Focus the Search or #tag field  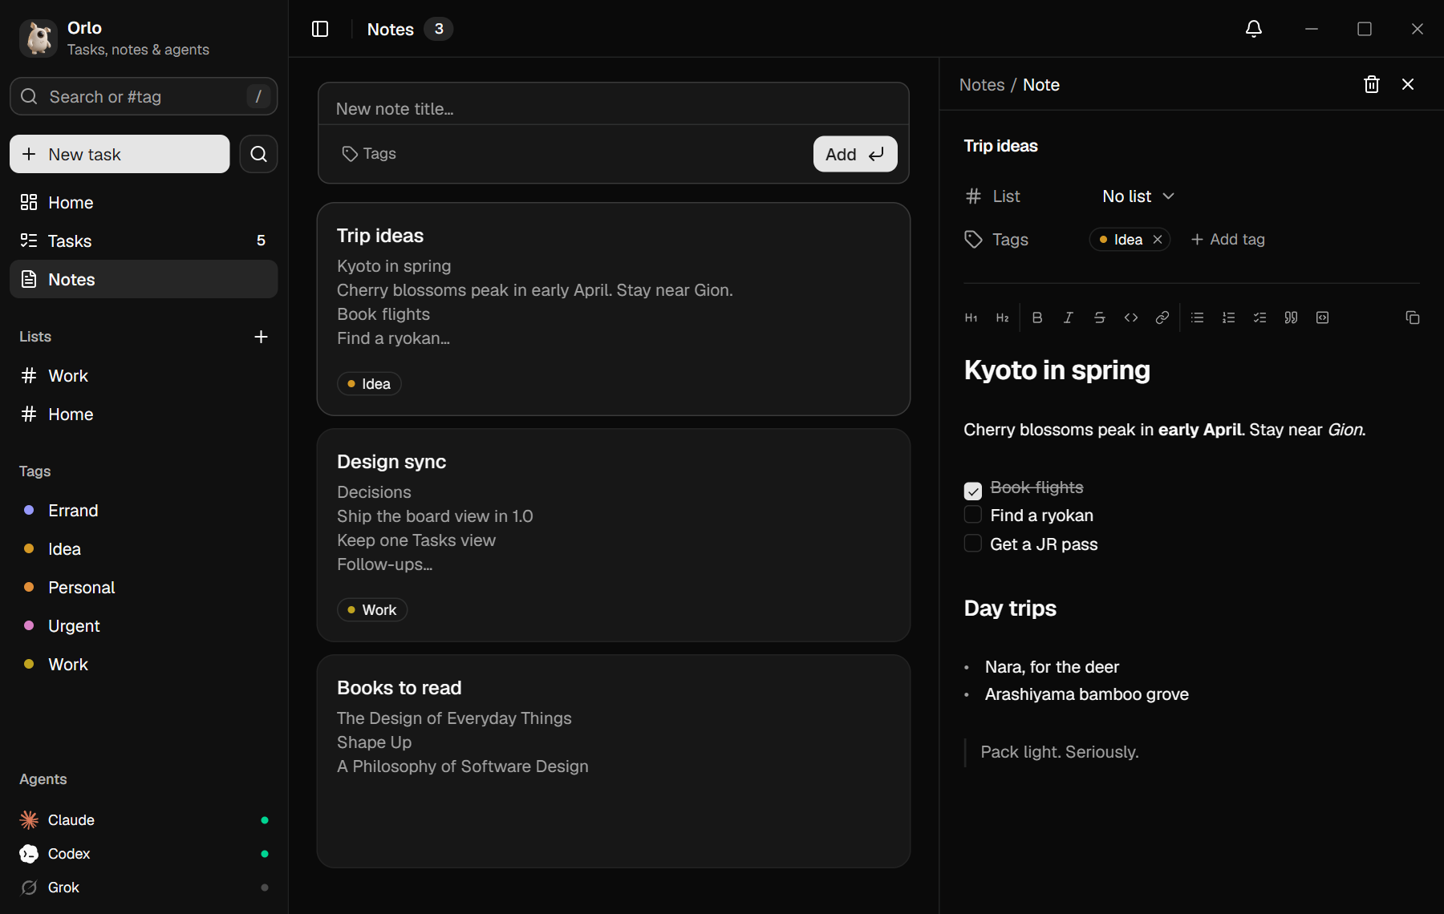[144, 96]
